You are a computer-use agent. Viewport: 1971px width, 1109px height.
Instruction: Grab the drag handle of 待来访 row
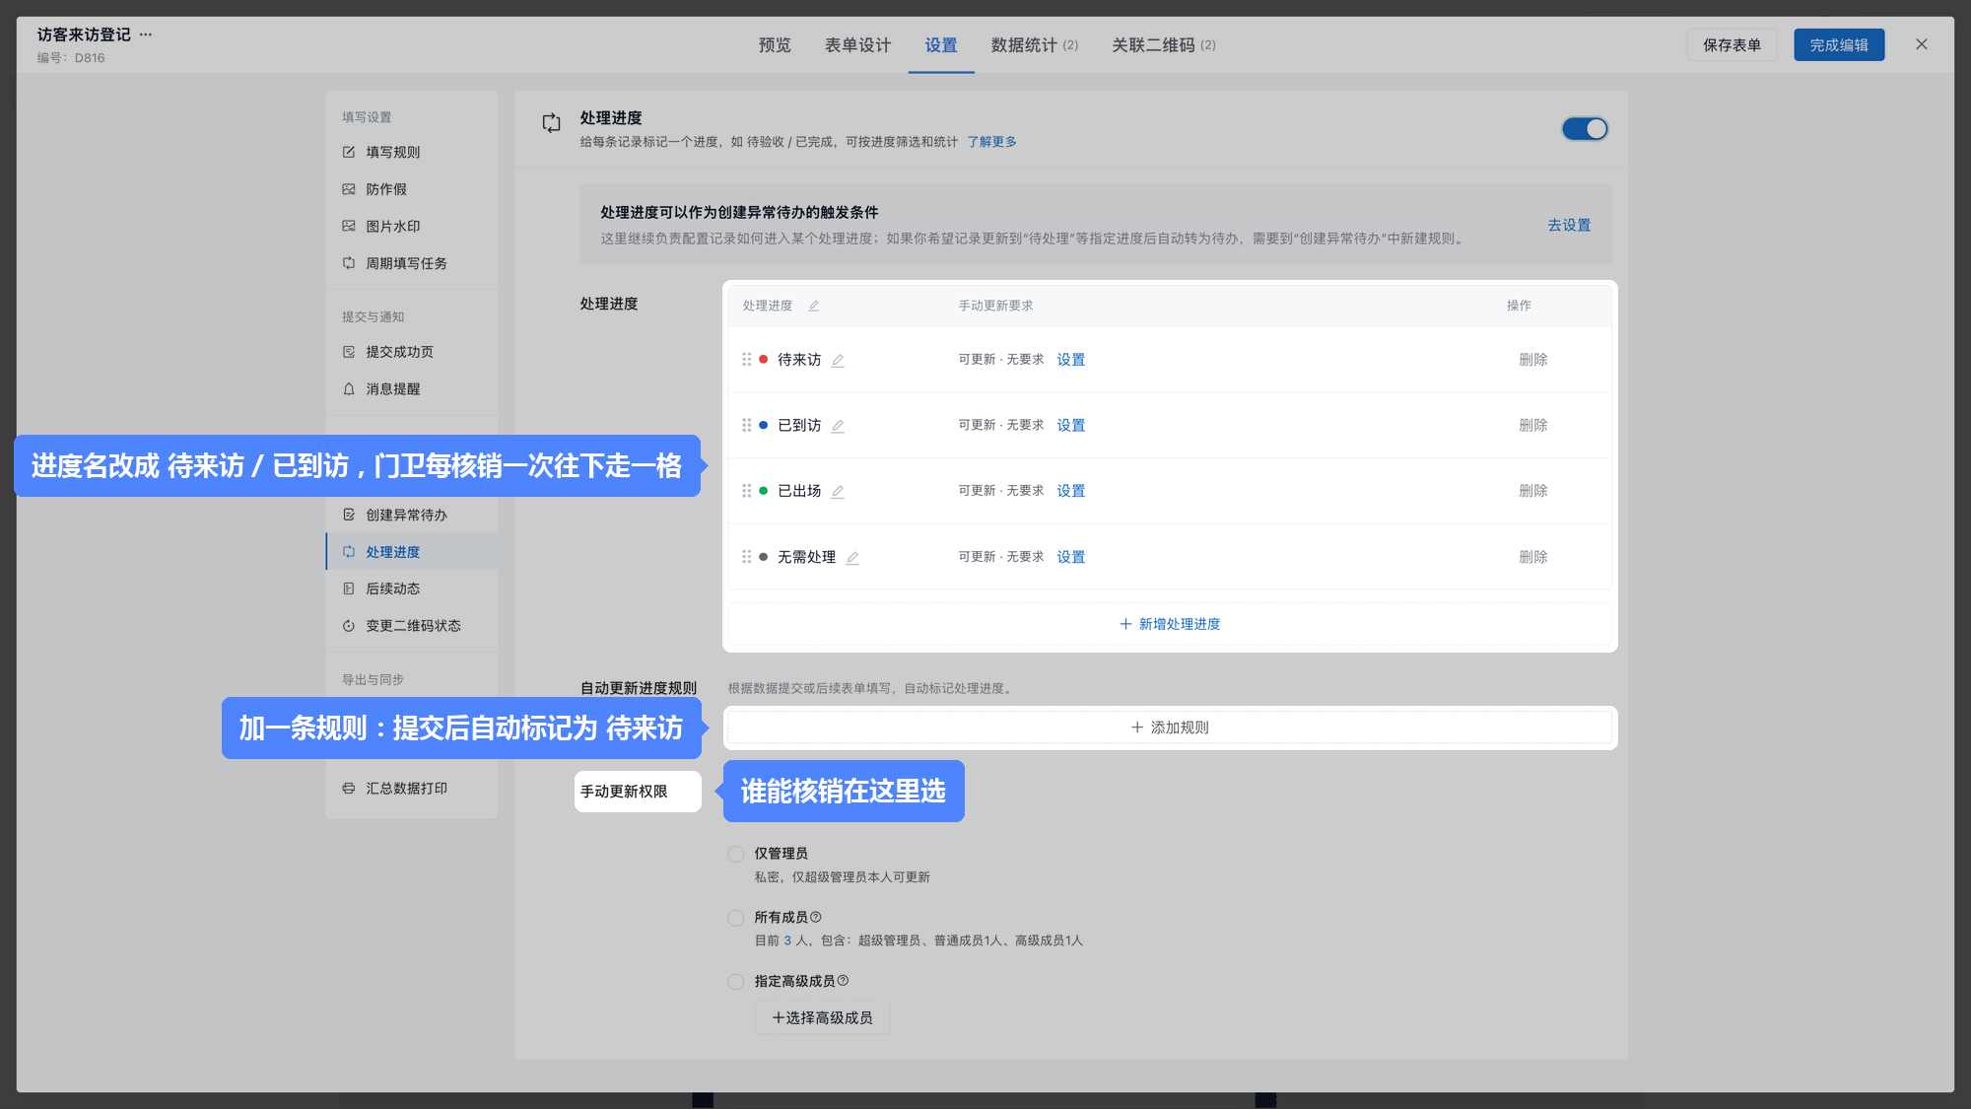pos(746,360)
